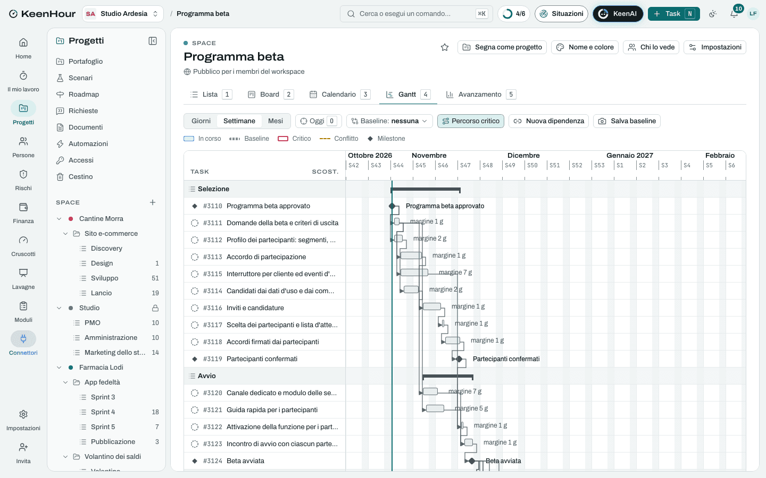The image size is (766, 478).
Task: Jump to Oggi on timeline
Action: (319, 121)
